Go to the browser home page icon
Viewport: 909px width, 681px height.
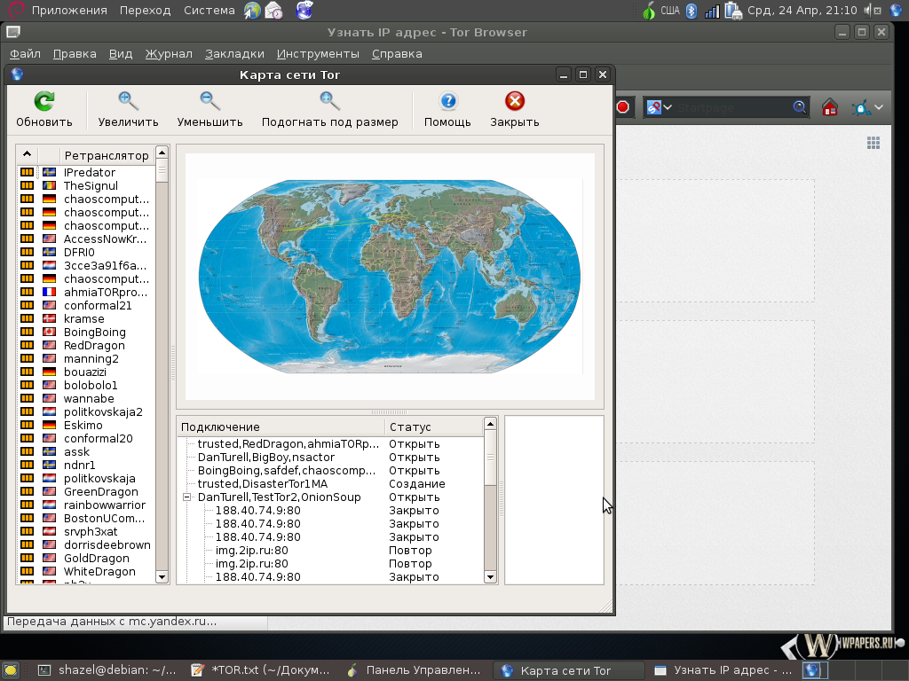830,107
